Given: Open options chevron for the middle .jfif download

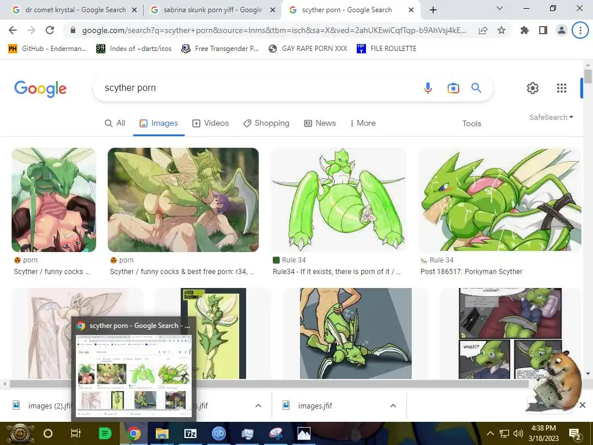Looking at the screenshot, I should click(x=258, y=406).
